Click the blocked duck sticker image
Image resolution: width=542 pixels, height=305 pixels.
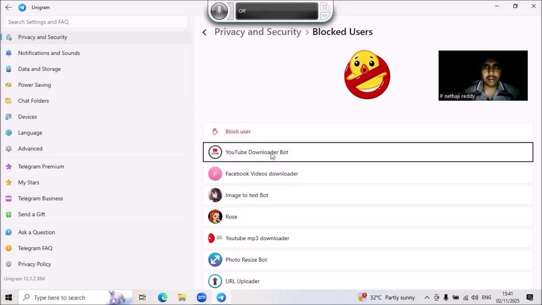click(x=367, y=75)
